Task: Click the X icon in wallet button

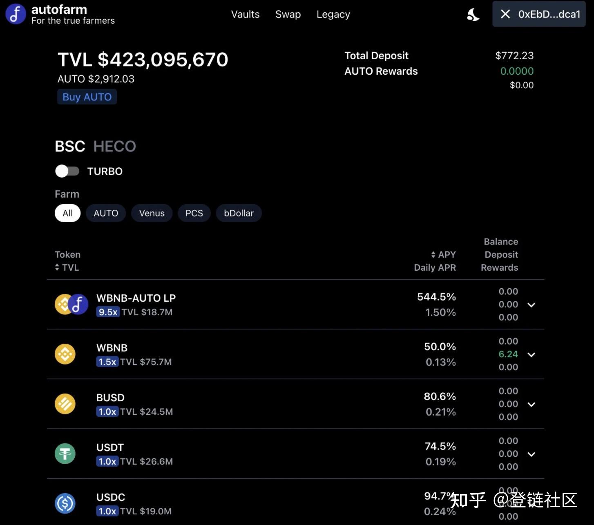Action: [x=505, y=14]
